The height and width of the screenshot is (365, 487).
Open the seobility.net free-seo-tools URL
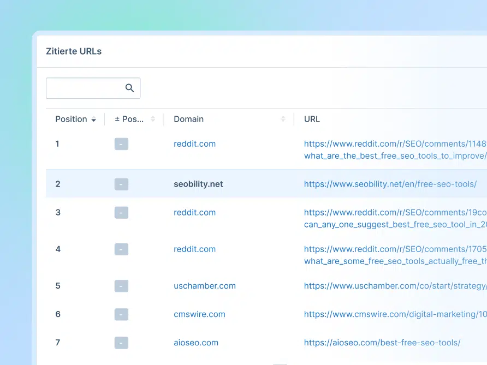pos(390,184)
